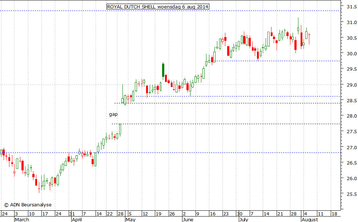Viewport: 358px width, 222px height.
Task: Click the date label 18 in August
Action: (x=334, y=214)
